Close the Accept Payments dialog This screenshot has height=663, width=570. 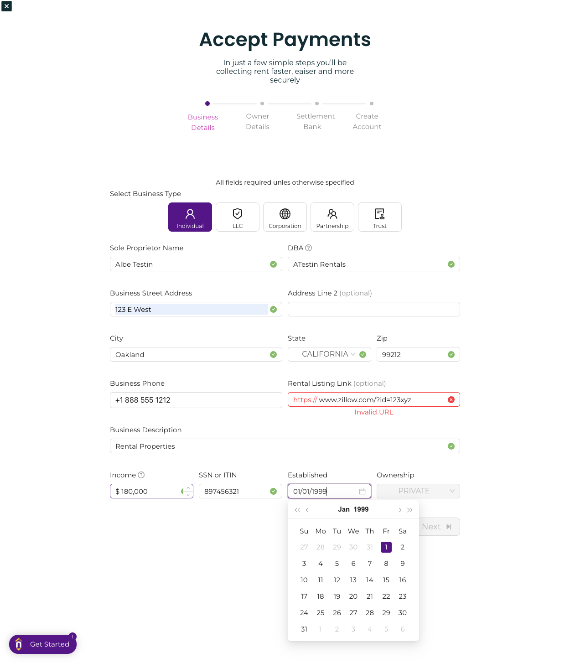click(x=6, y=6)
